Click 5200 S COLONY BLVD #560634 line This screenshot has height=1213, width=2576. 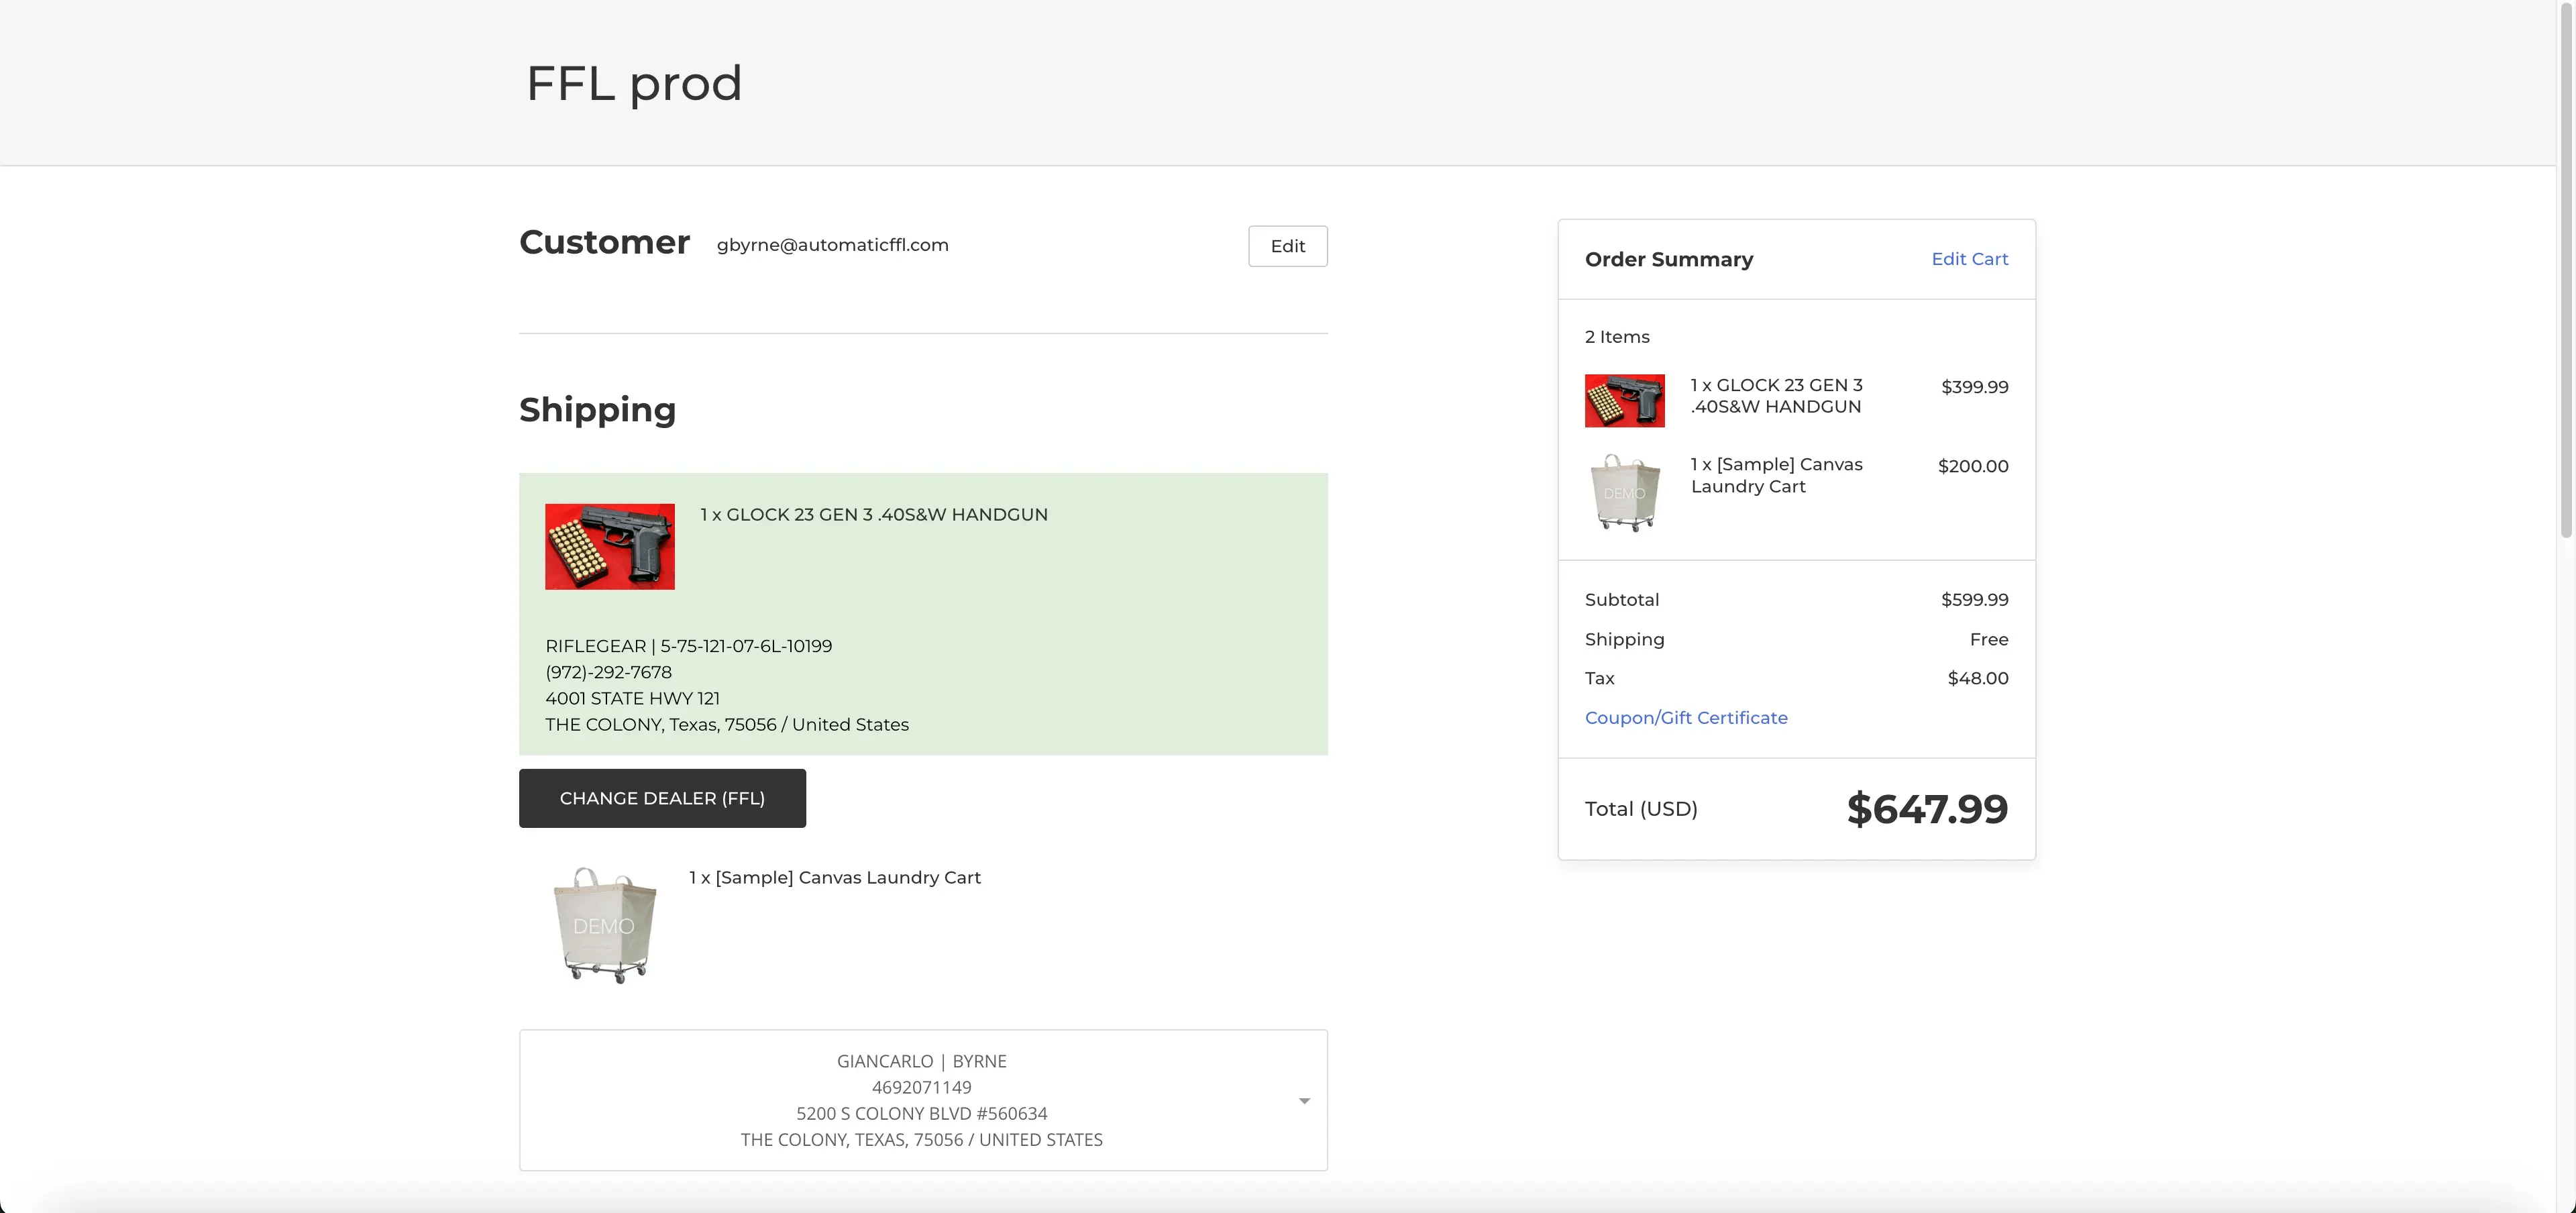[921, 1113]
